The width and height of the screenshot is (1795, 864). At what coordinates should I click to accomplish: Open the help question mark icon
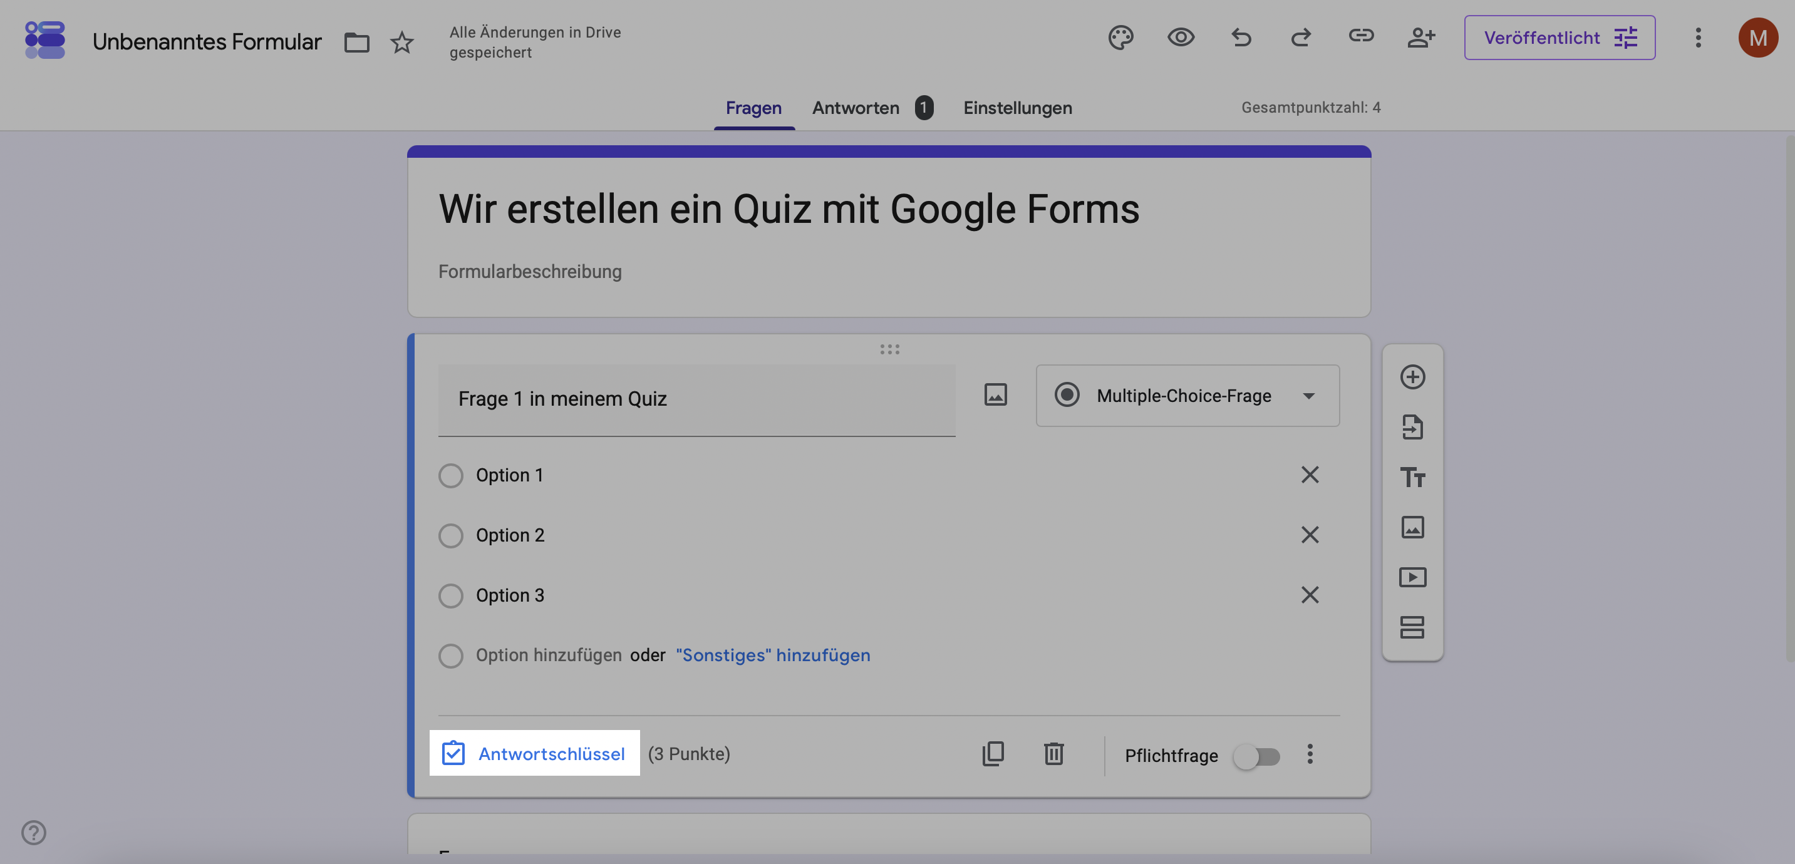coord(33,833)
